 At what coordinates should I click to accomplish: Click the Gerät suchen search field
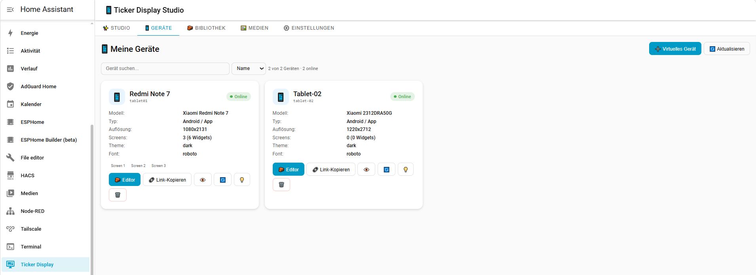point(165,68)
